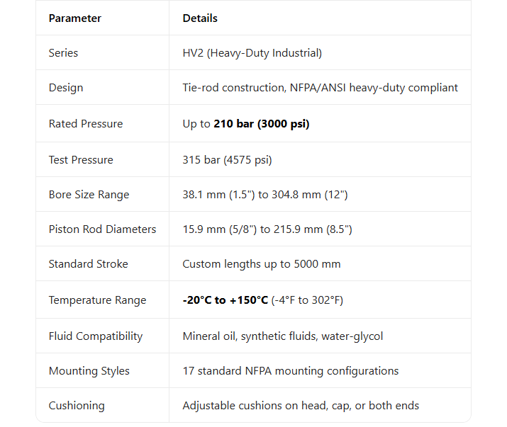Click the Custom lengths up to 5000 mm cell

(x=261, y=264)
